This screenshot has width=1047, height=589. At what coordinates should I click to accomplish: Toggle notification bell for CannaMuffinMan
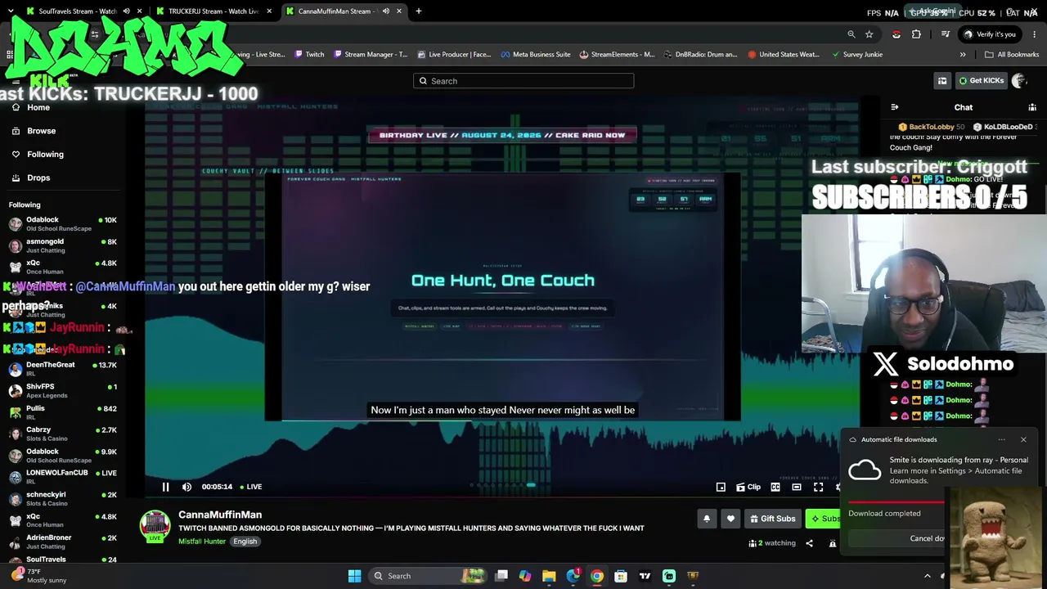point(707,519)
